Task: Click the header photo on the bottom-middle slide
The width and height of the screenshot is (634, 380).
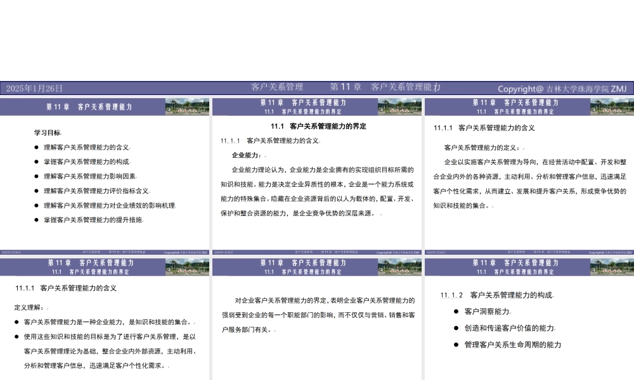Action: 399,267
